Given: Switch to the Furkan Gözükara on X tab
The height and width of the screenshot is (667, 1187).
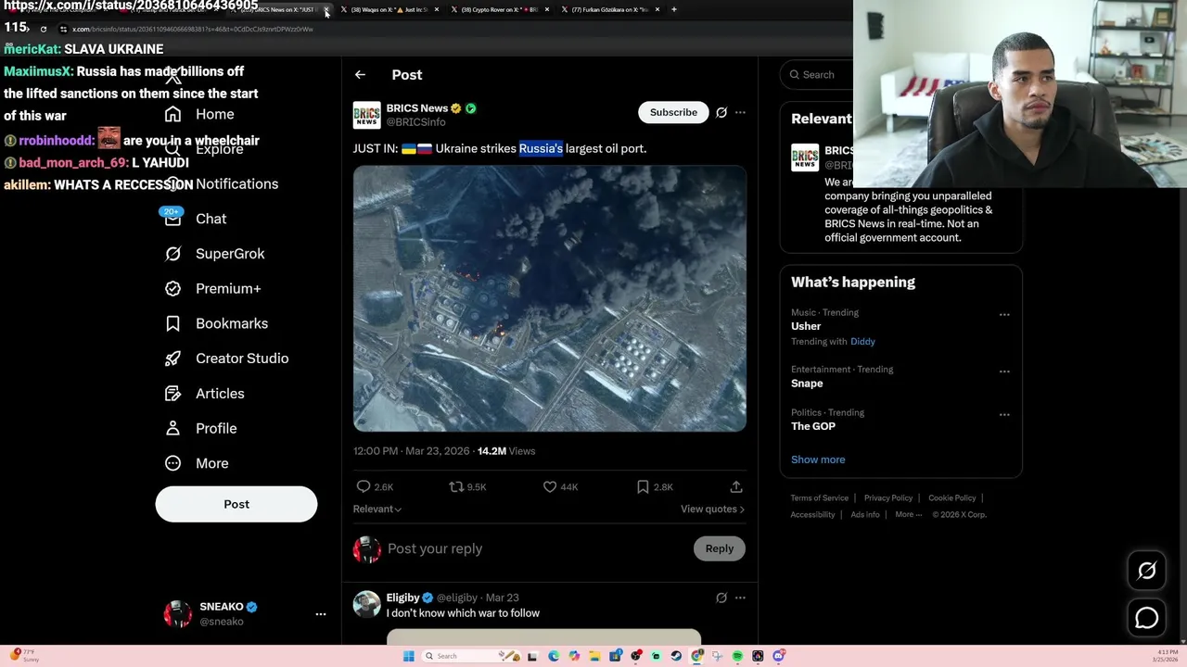Looking at the screenshot, I should pos(610,9).
